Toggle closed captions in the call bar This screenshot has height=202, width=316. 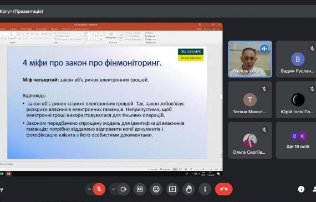pos(140,189)
